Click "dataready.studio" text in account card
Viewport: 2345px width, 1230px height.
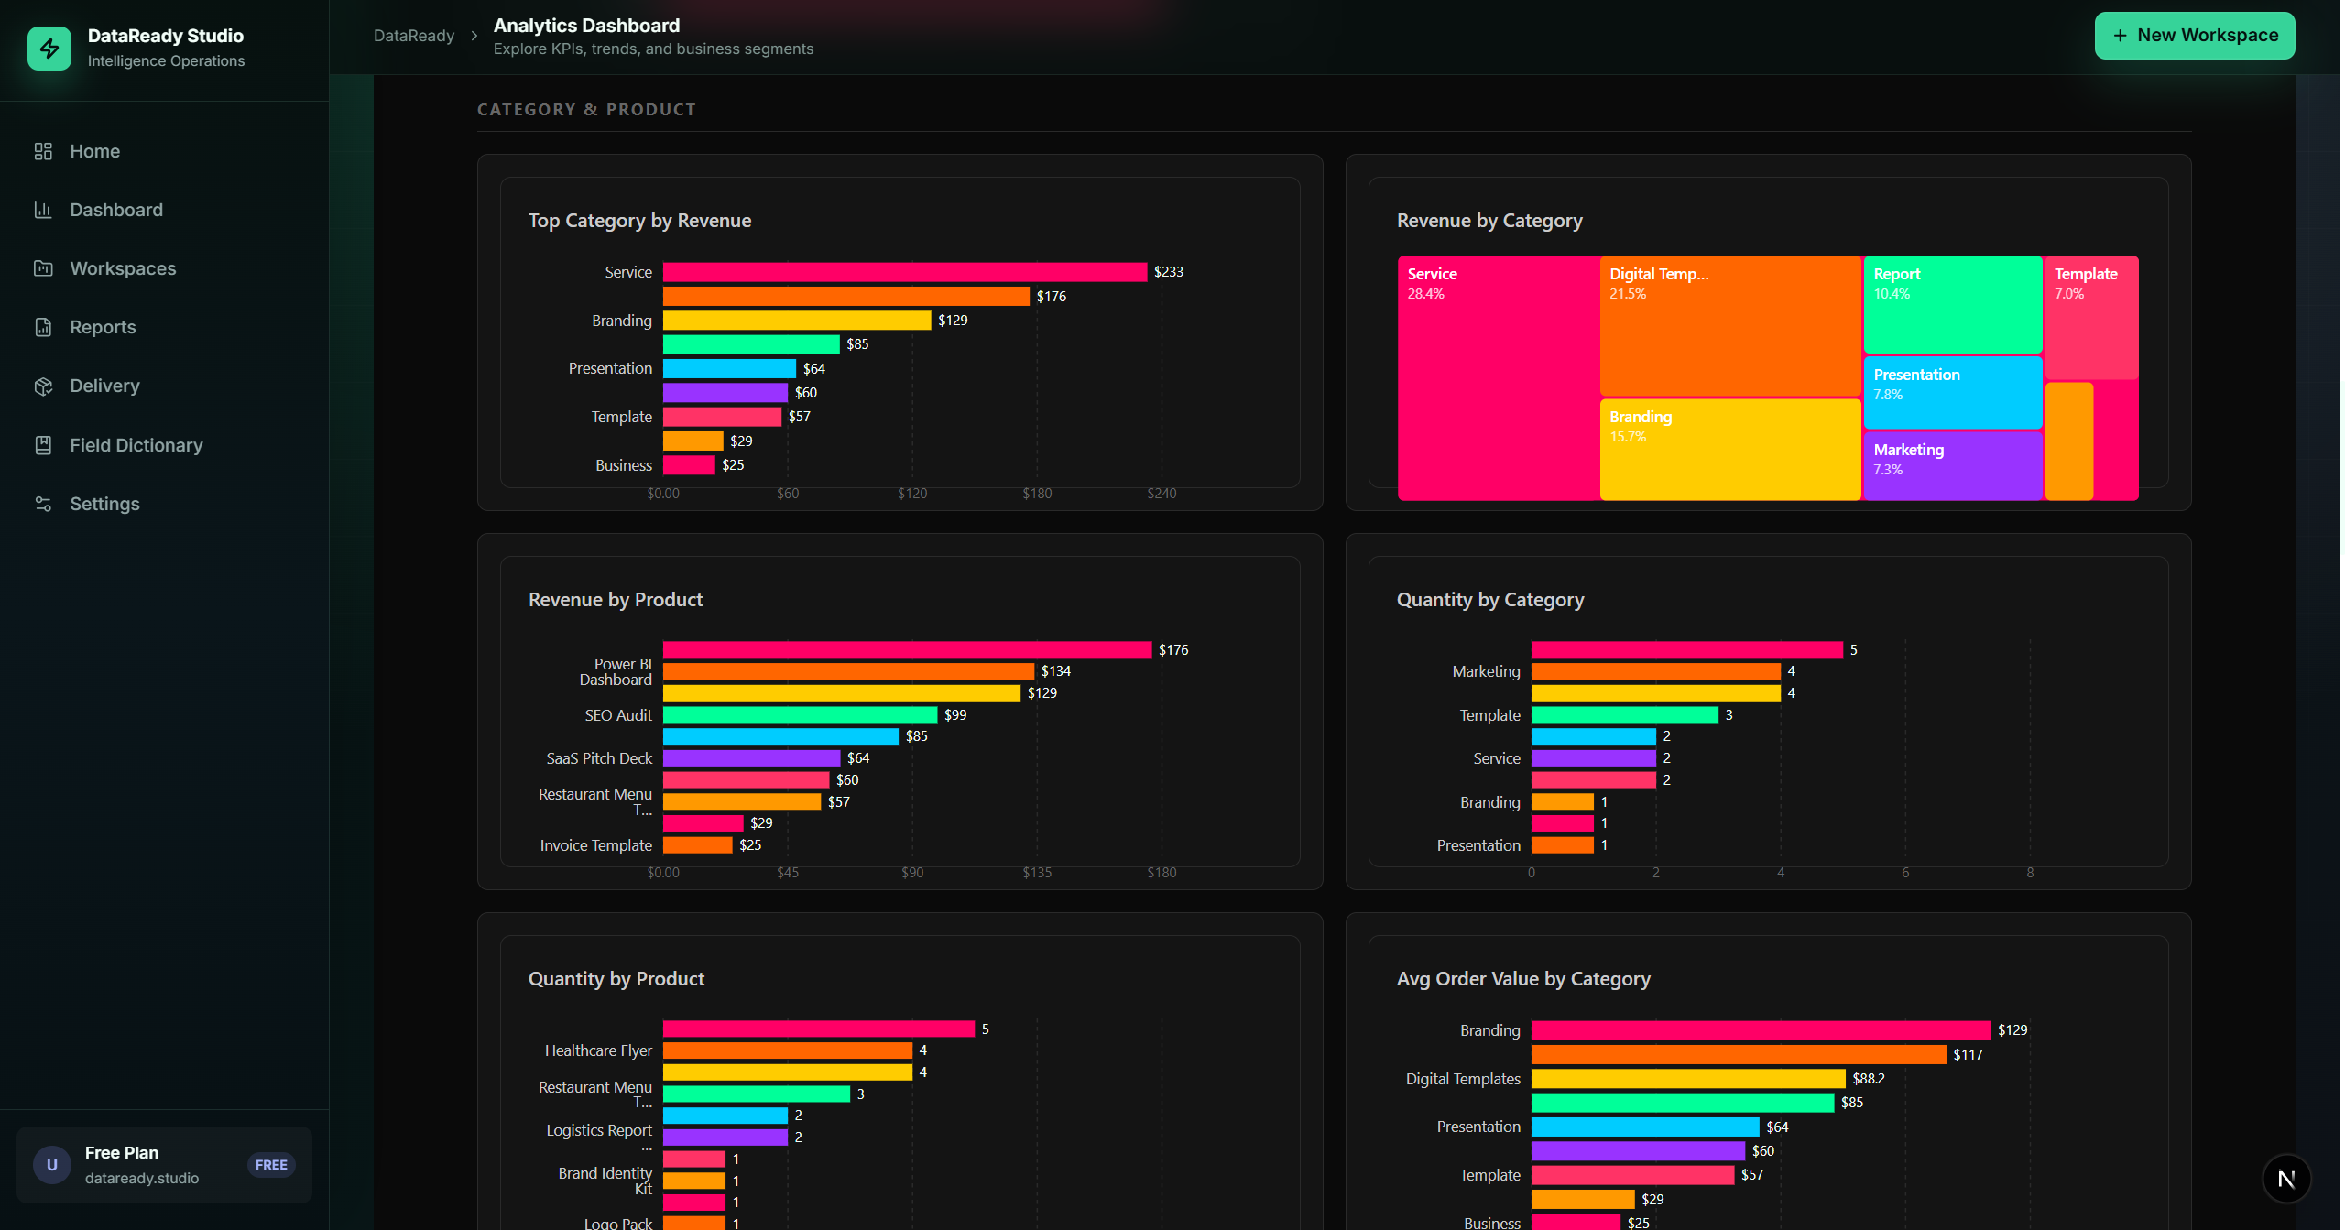142,1178
